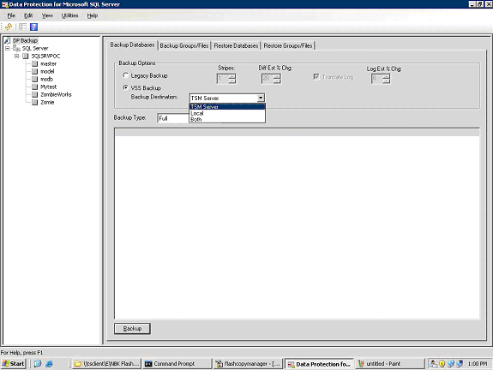
Task: Open the Utilities menu
Action: click(69, 15)
